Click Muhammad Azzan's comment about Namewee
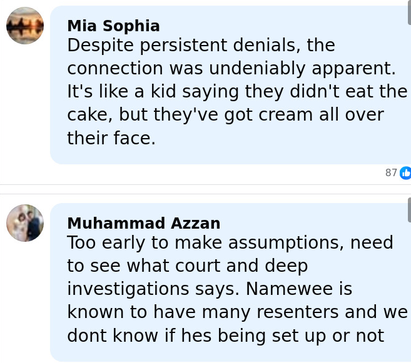411x363 pixels. [x=231, y=289]
